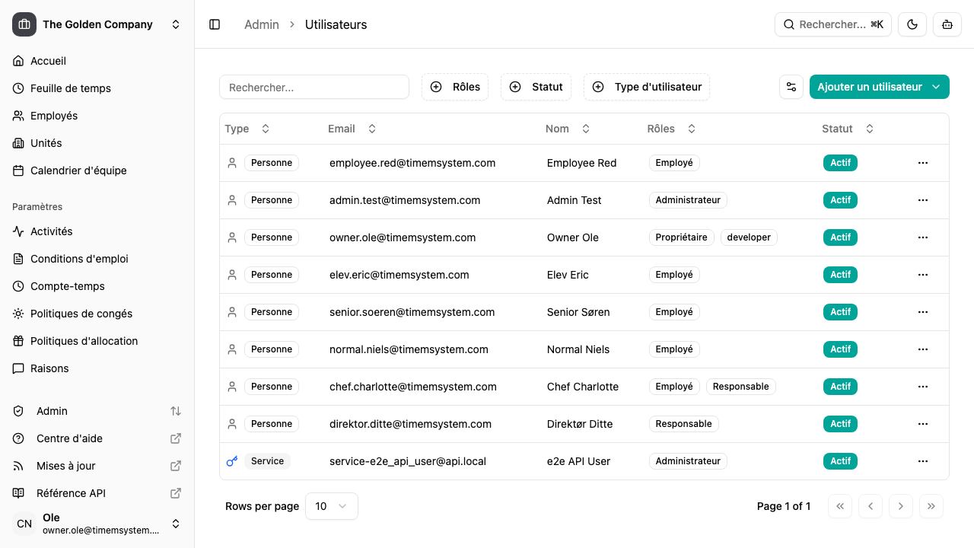Viewport: 974px width, 548px height.
Task: Click the three-dot menu for Admin Test
Action: tap(923, 200)
